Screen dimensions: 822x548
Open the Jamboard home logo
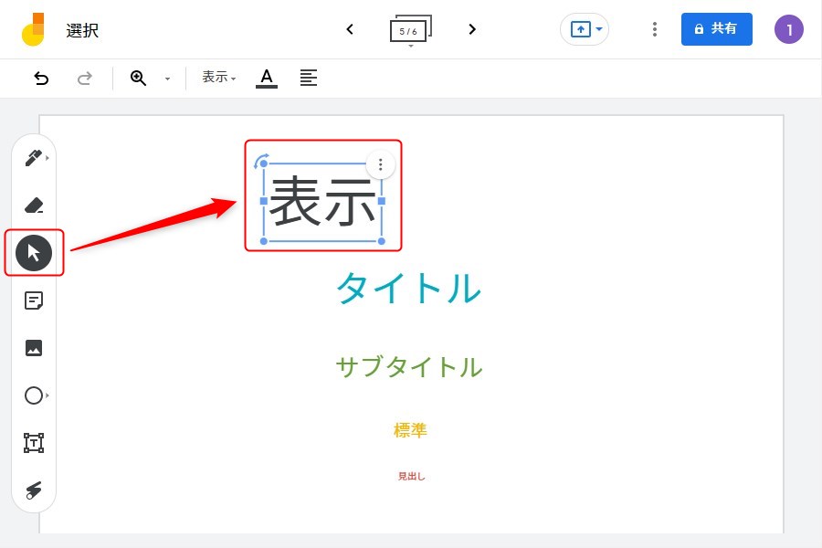point(33,29)
